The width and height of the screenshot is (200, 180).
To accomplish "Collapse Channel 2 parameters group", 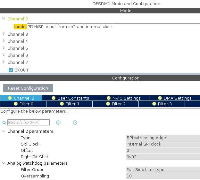I will click(x=4, y=131).
